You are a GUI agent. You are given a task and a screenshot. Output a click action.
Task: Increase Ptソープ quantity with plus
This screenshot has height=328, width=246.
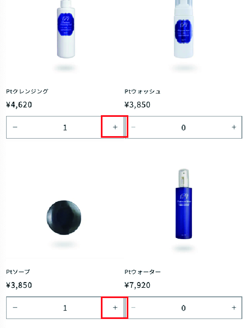[115, 307]
